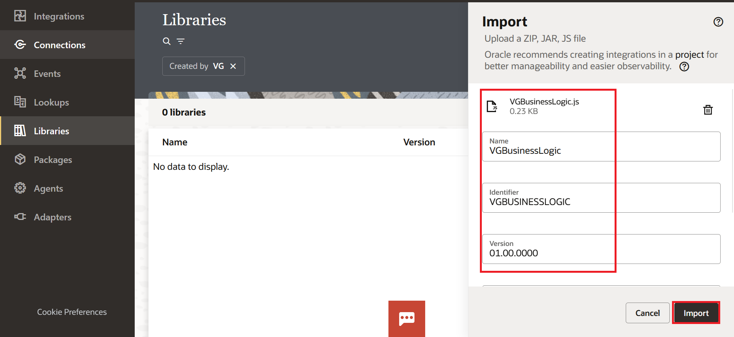Open Connections from the sidebar
This screenshot has width=734, height=337.
pyautogui.click(x=59, y=45)
